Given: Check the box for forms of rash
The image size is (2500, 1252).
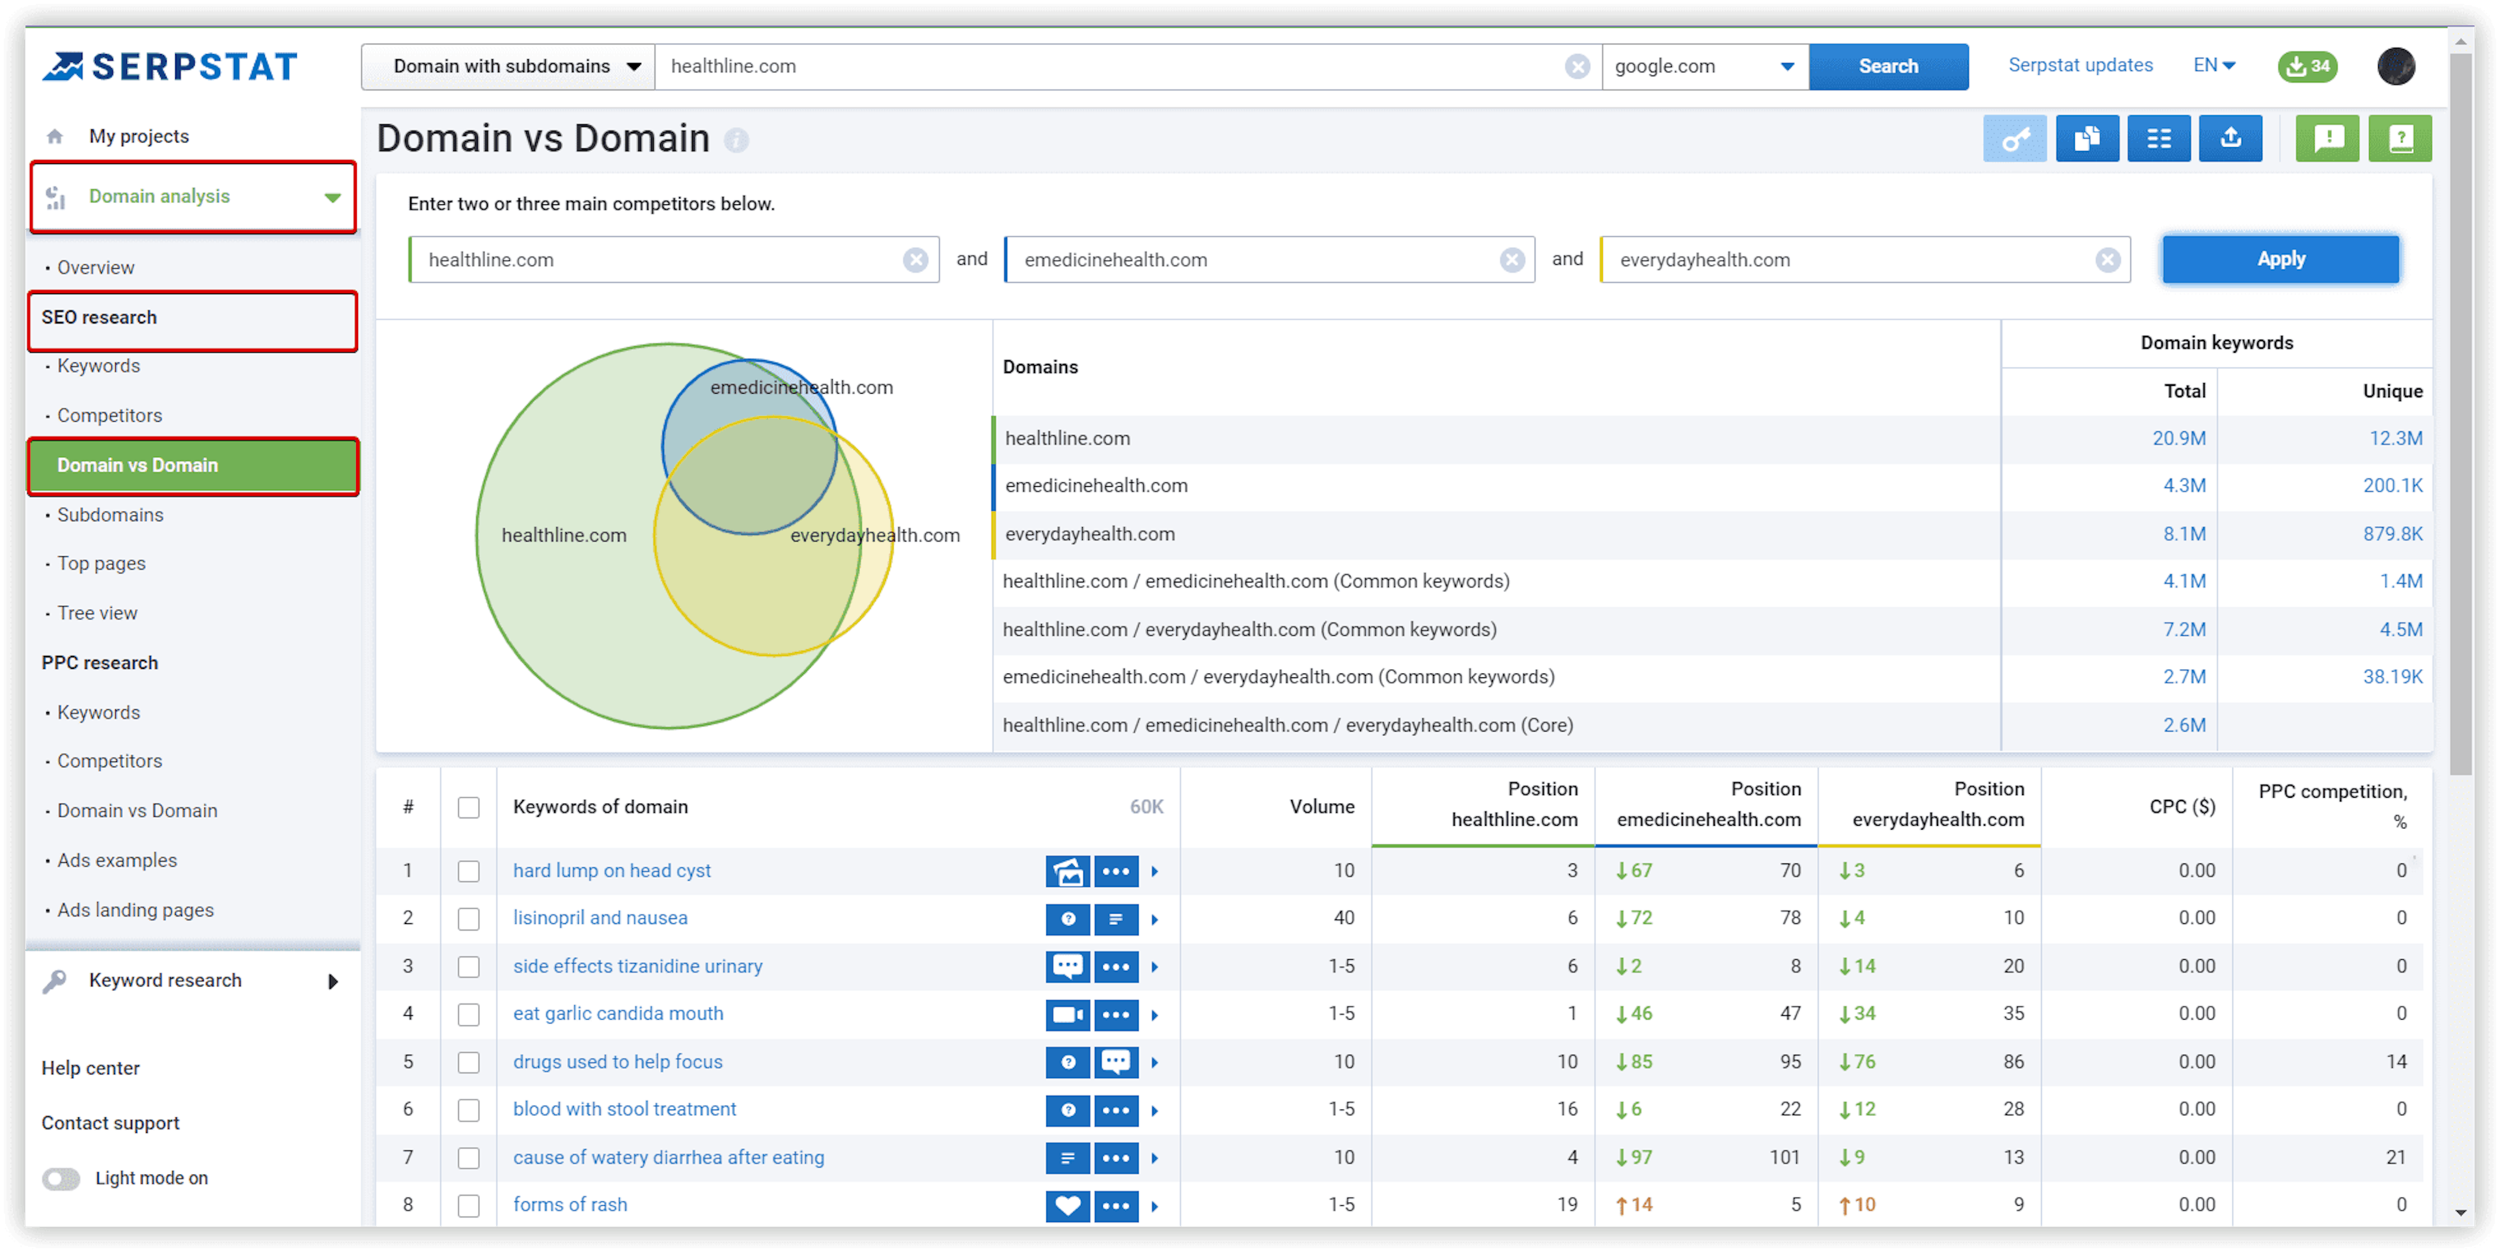Looking at the screenshot, I should click(469, 1205).
